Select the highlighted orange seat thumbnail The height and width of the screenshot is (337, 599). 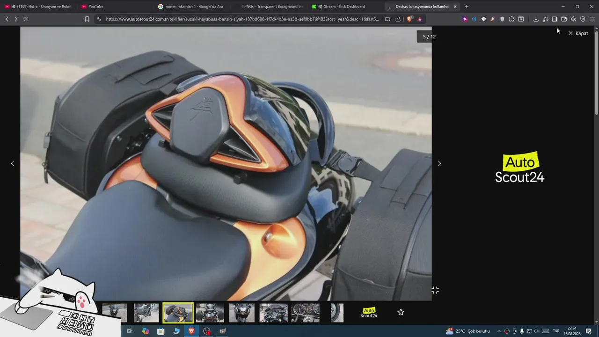(178, 313)
